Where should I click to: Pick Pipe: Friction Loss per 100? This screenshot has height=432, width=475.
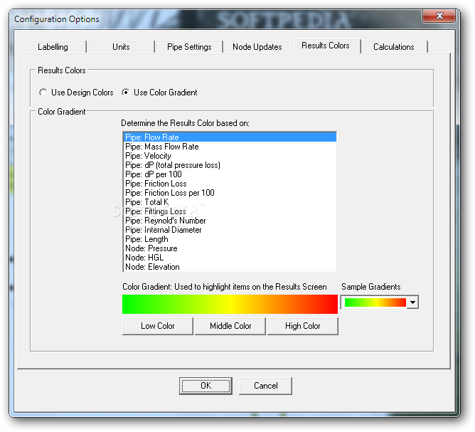click(230, 193)
